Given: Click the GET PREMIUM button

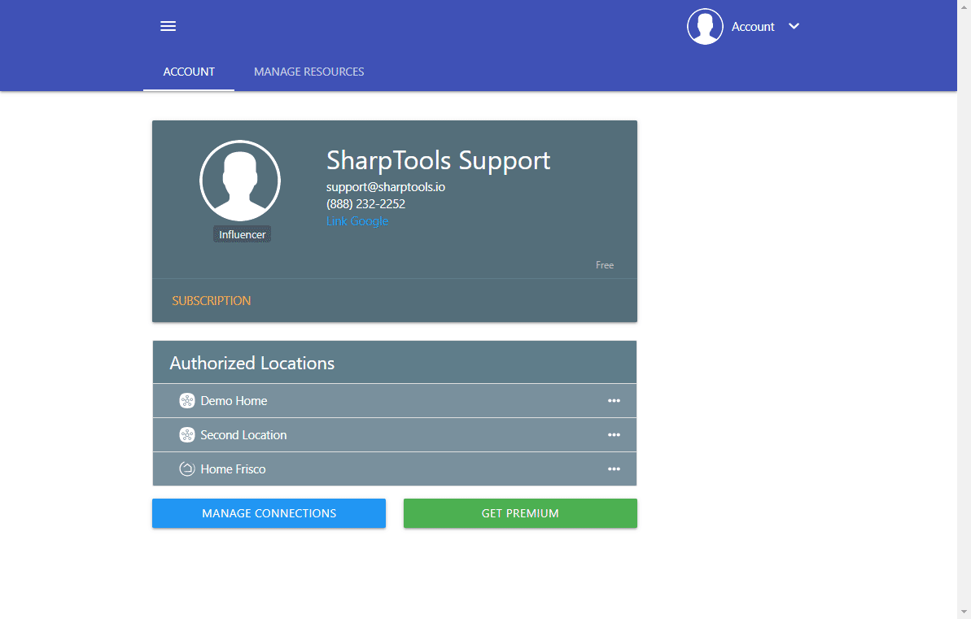Looking at the screenshot, I should 520,513.
